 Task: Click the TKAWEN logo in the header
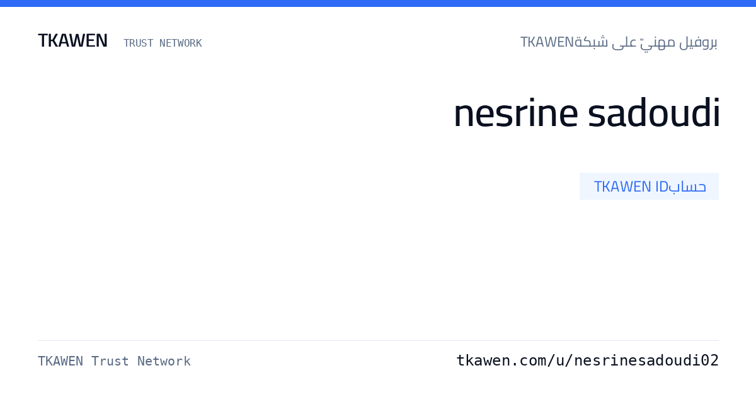[72, 40]
